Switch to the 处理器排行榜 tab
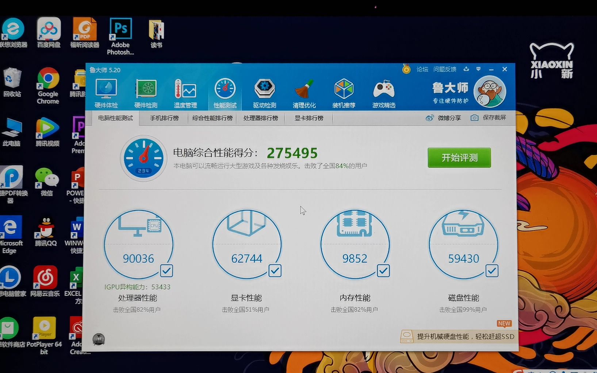Image resolution: width=597 pixels, height=373 pixels. pyautogui.click(x=261, y=118)
